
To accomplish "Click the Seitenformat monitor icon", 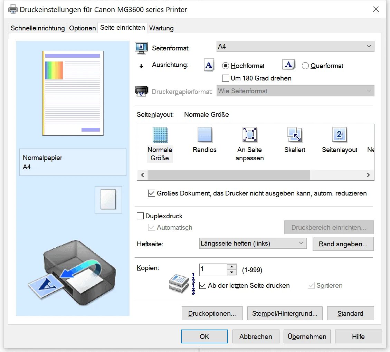I will coord(141,48).
